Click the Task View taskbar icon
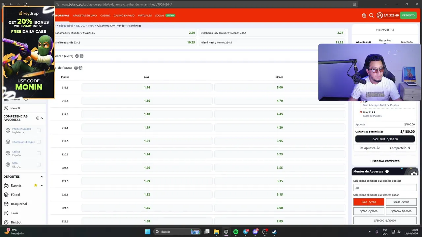This screenshot has height=237, width=422. tap(207, 232)
